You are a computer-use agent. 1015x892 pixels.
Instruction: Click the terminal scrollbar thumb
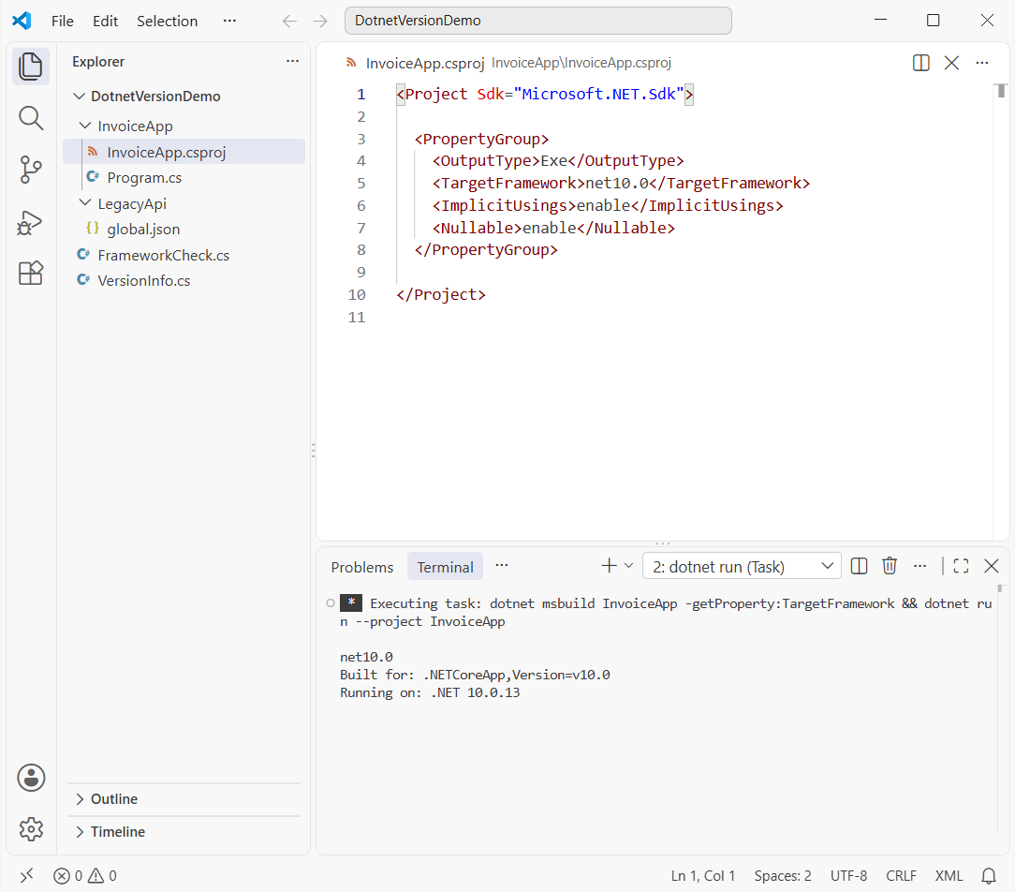[x=1000, y=588]
